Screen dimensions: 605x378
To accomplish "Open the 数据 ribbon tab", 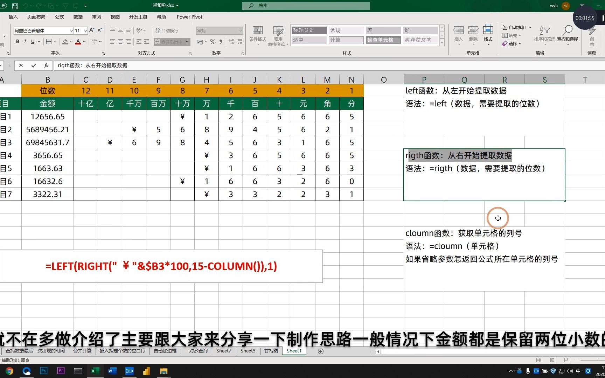I will point(78,17).
